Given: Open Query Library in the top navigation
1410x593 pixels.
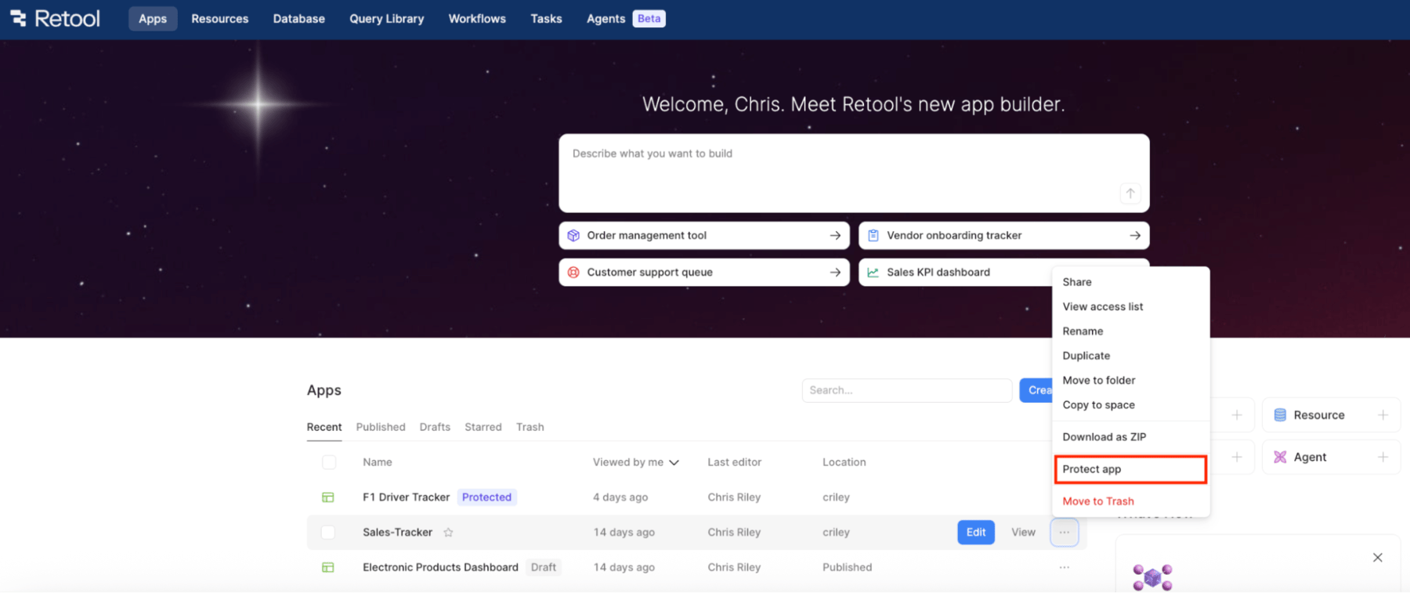Looking at the screenshot, I should coord(386,19).
